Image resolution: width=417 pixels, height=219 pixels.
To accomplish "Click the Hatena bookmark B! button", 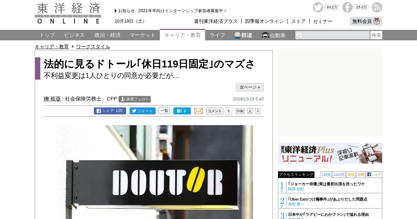I will click(182, 111).
